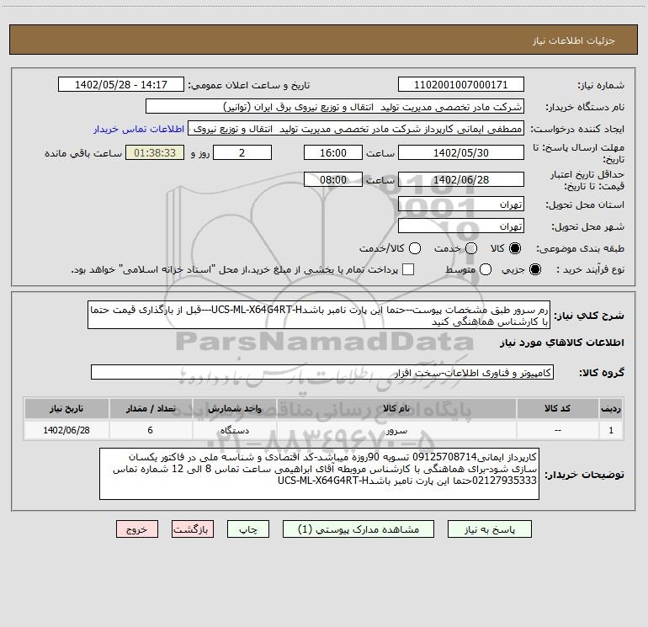Viewport: 648px width, 627px height.
Task: Click the response deadline date 1402/05/30
Action: pos(461,153)
